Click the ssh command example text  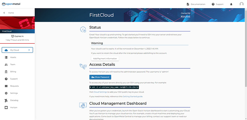click(114, 87)
